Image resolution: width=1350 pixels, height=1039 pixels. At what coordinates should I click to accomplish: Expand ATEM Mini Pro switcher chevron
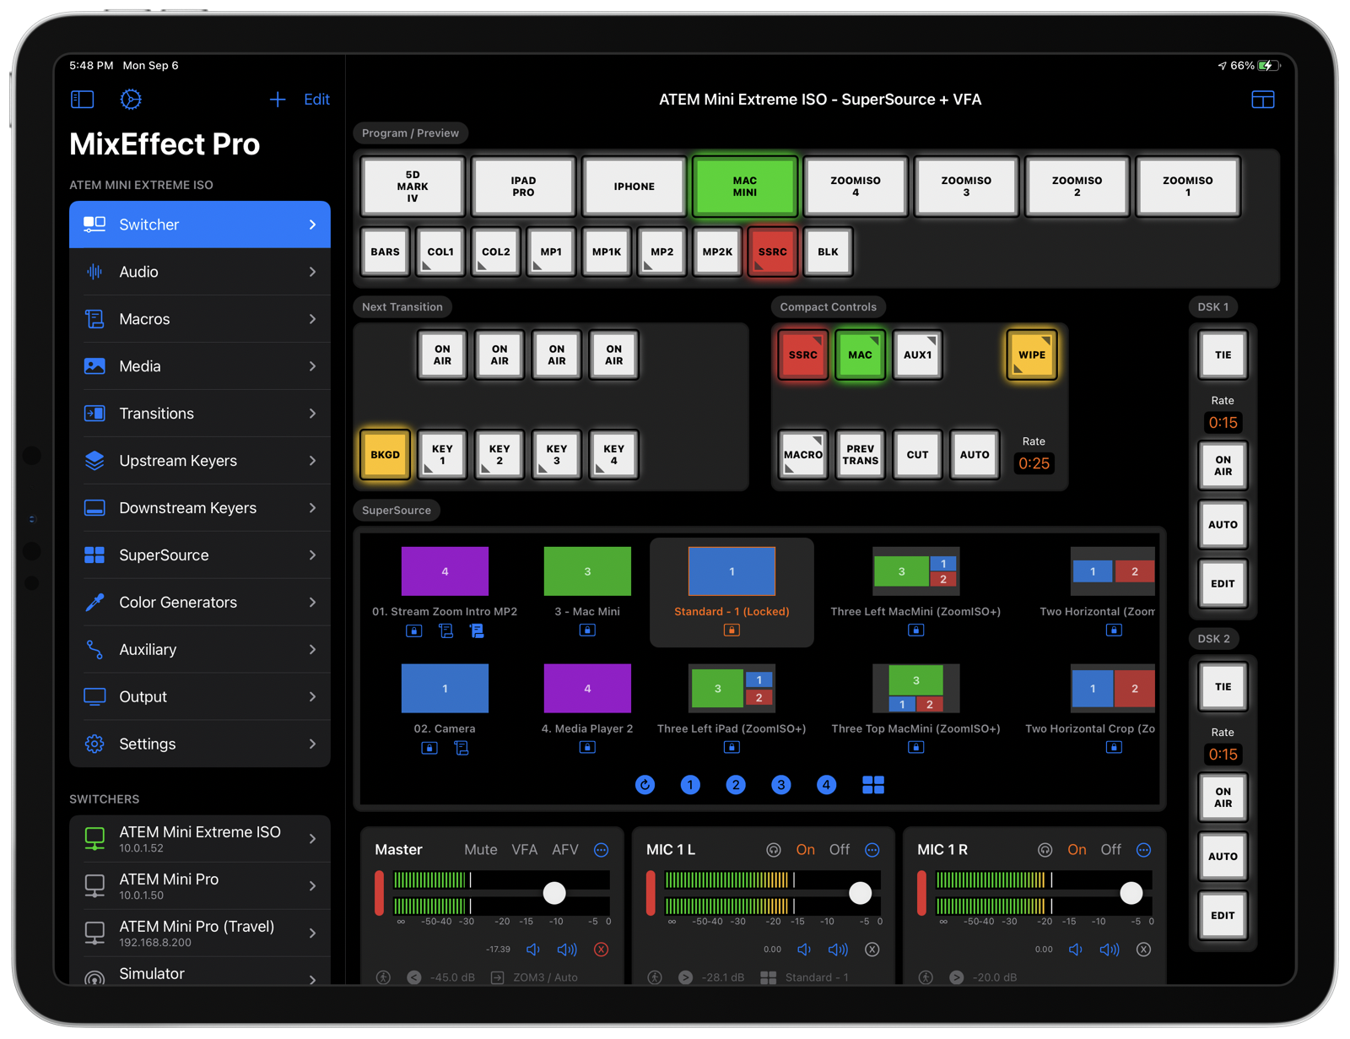[x=312, y=886]
